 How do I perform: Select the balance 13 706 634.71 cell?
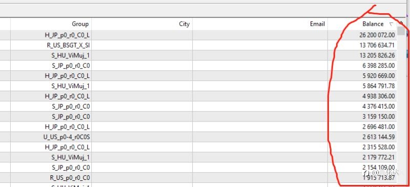[x=362, y=45]
